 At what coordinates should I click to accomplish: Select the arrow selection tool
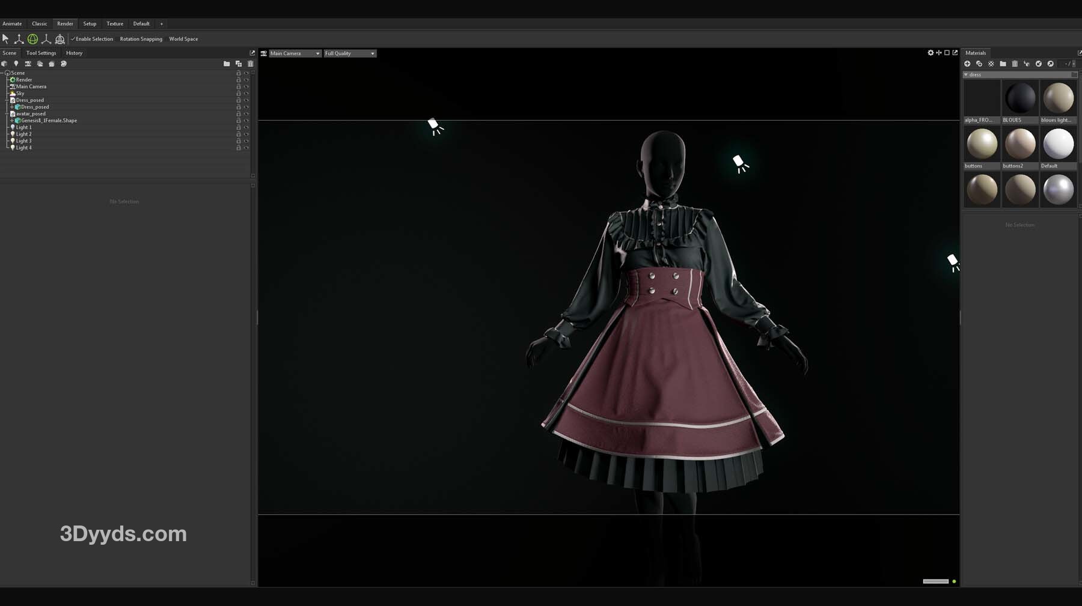click(5, 39)
